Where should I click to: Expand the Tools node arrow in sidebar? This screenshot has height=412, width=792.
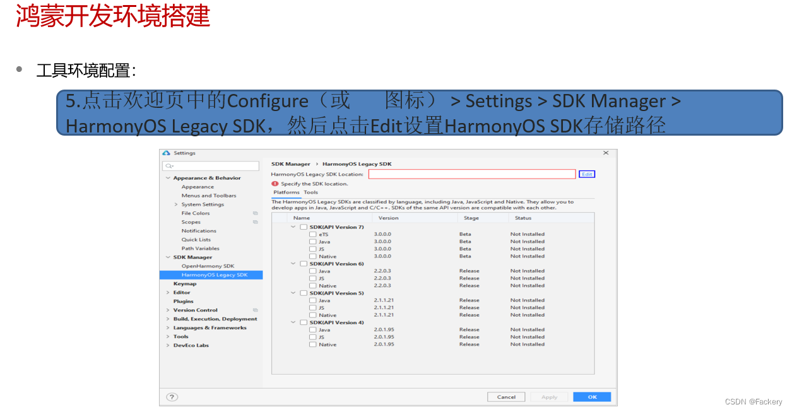tap(168, 337)
